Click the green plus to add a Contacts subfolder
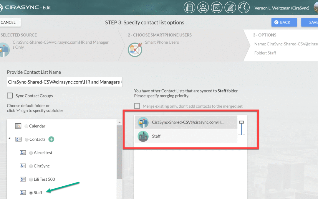Image resolution: width=318 pixels, height=199 pixels. tap(51, 139)
